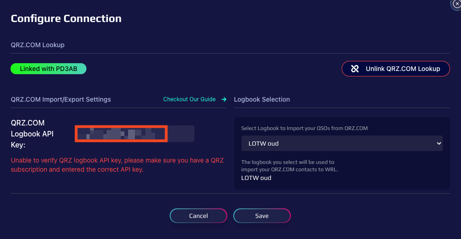Click the arrow beside Checkout Our Guide

224,99
